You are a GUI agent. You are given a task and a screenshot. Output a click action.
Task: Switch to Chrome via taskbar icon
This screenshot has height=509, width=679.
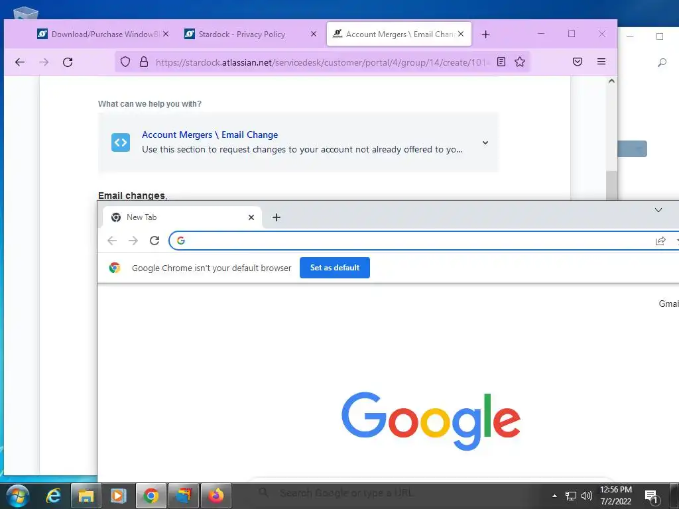[151, 496]
